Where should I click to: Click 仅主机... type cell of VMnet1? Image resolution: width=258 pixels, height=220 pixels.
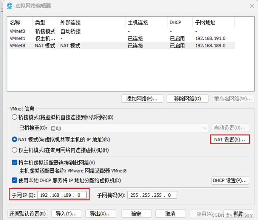[45, 39]
